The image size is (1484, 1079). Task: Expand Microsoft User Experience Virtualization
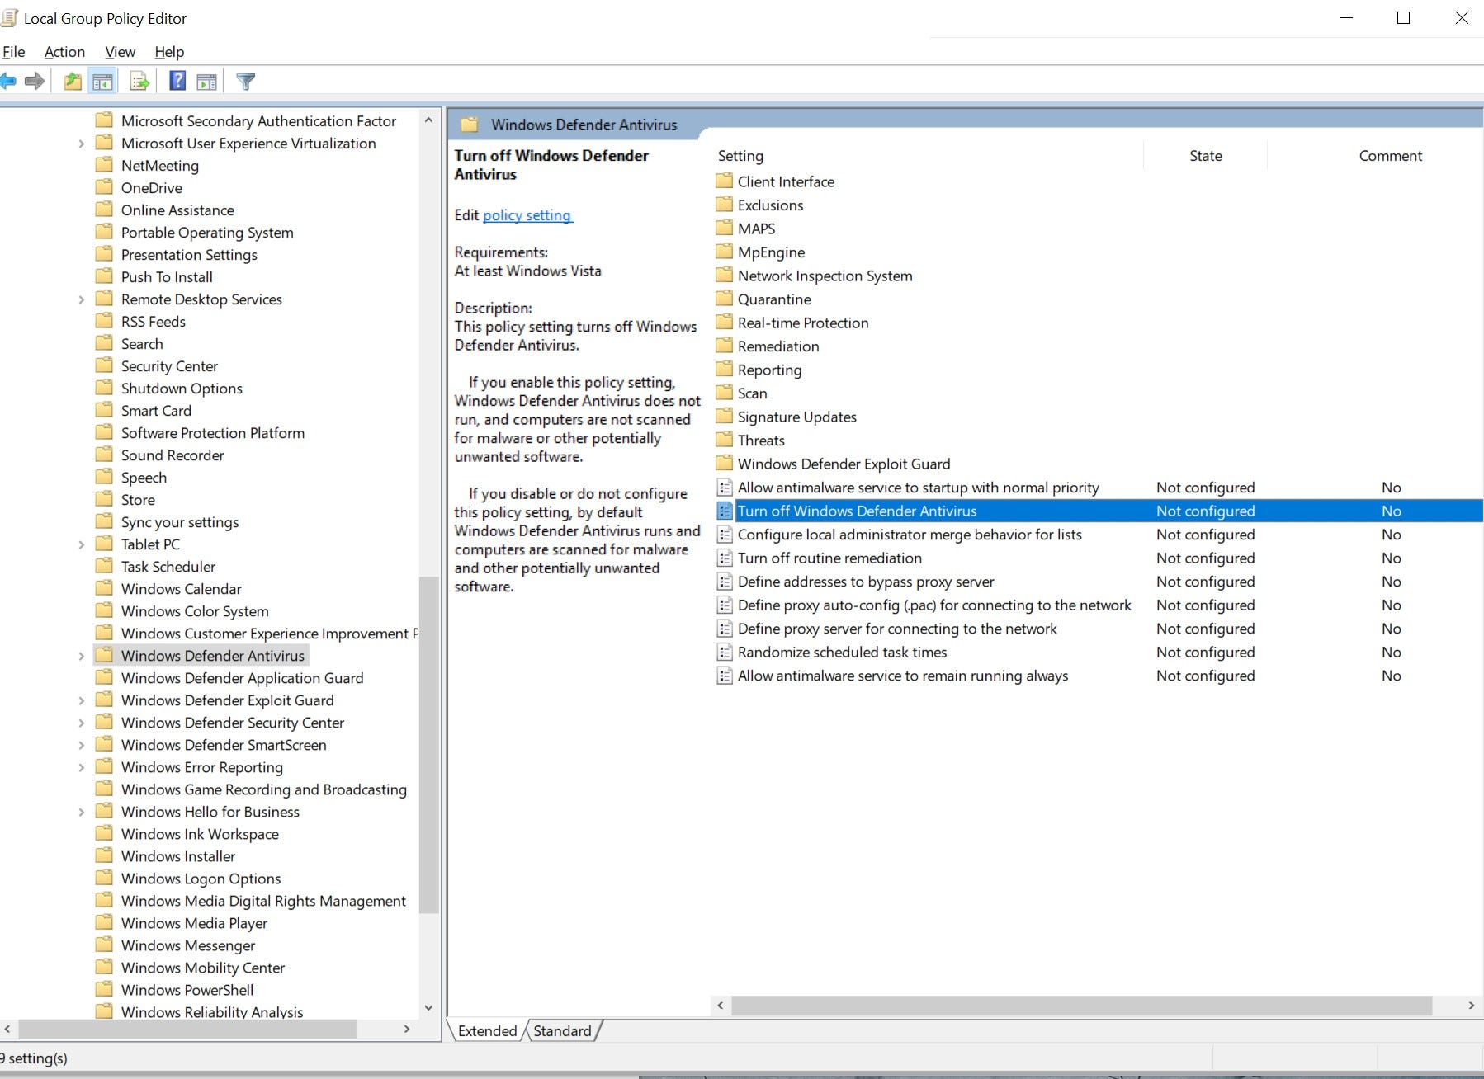point(81,143)
